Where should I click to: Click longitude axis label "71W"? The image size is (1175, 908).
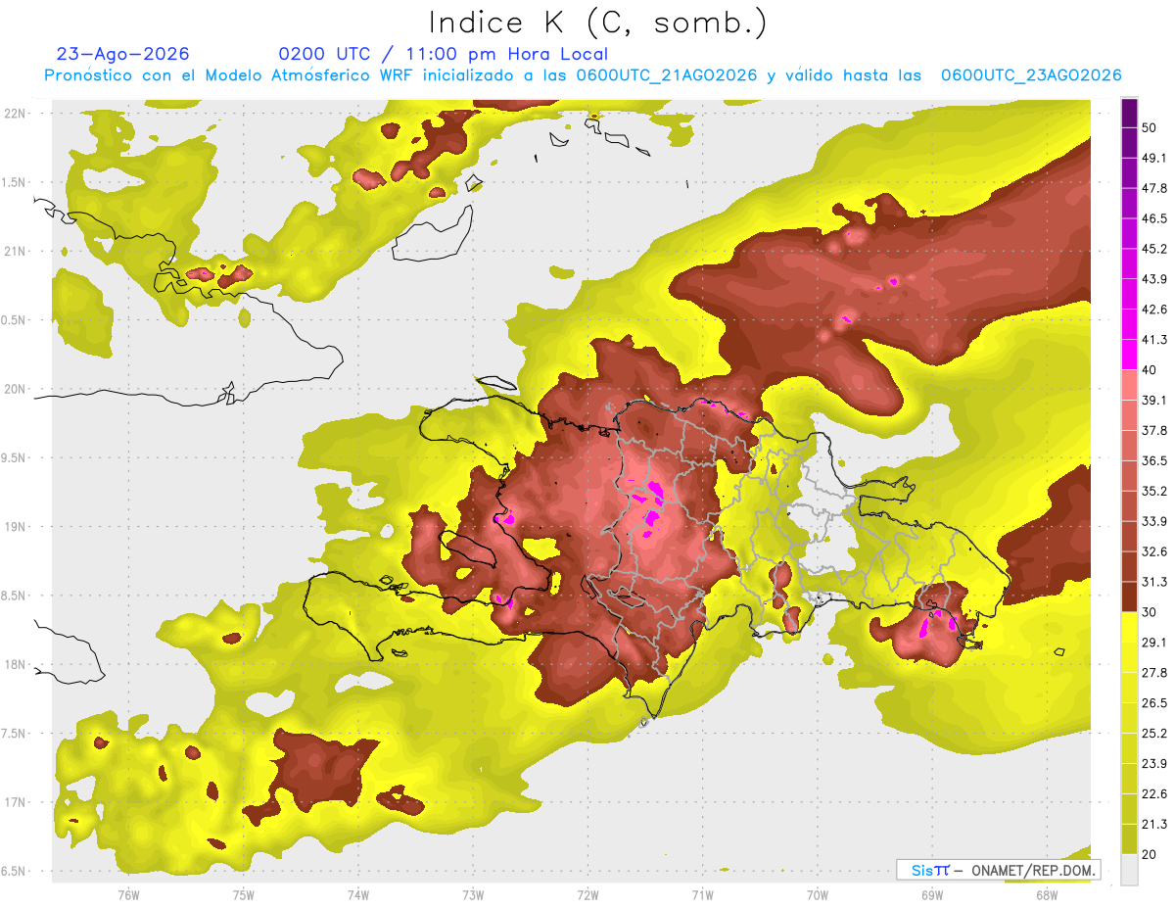702,895
